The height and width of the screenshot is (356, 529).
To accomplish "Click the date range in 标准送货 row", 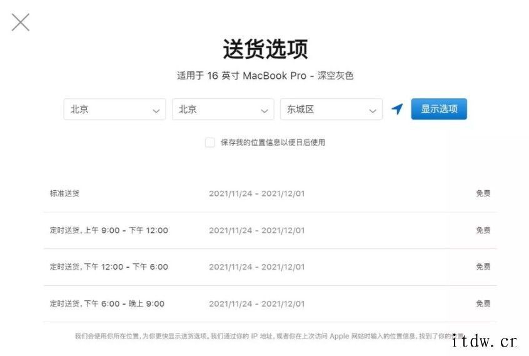I will 257,194.
